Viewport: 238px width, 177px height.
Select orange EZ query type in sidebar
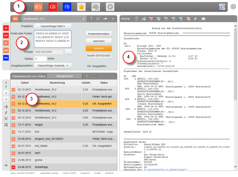pyautogui.click(x=6, y=43)
